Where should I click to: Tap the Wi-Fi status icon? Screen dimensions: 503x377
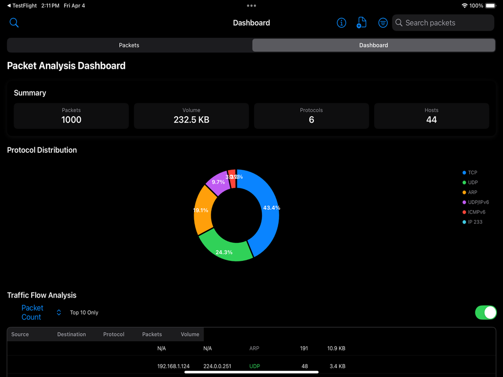point(464,6)
